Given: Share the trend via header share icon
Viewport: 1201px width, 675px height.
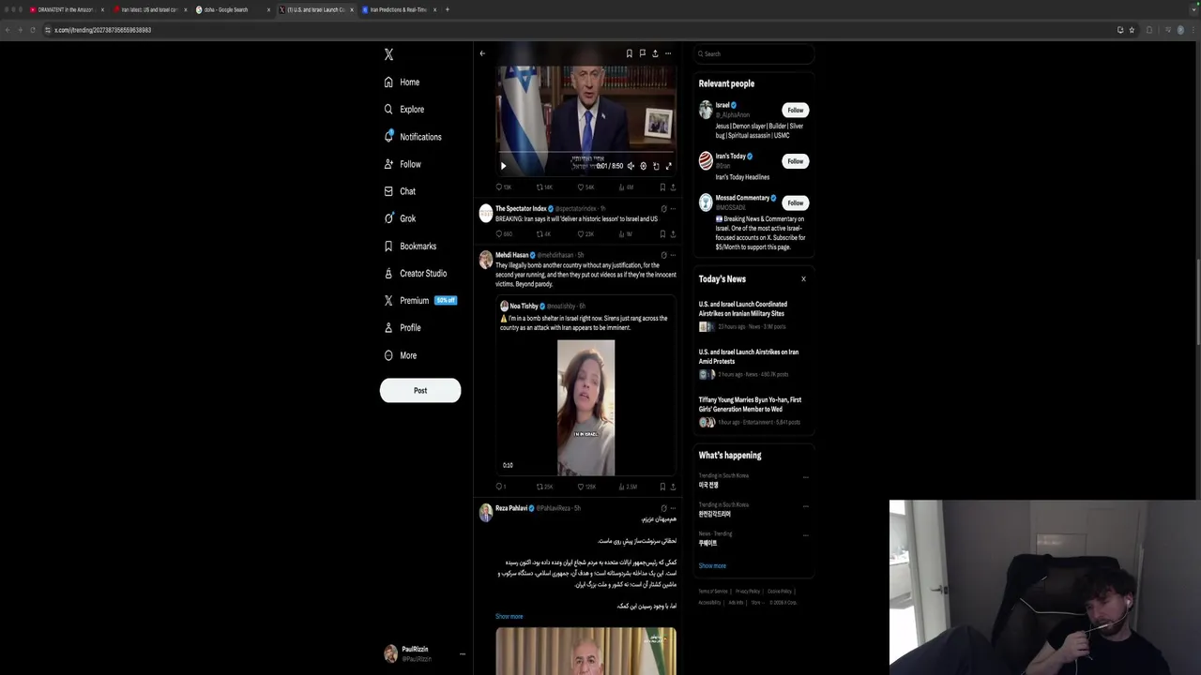Looking at the screenshot, I should click(655, 53).
